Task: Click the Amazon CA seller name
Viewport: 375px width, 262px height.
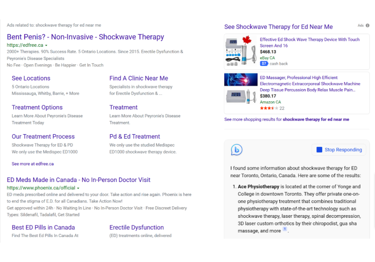Action: (x=270, y=102)
